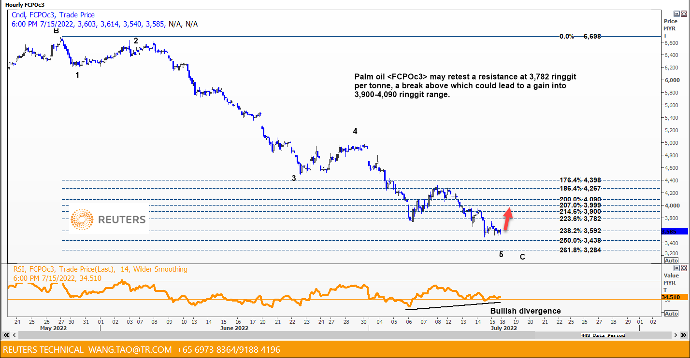690x358 pixels.
Task: Select the 186.4% 4,267 Fibonacci label
Action: tap(580, 188)
